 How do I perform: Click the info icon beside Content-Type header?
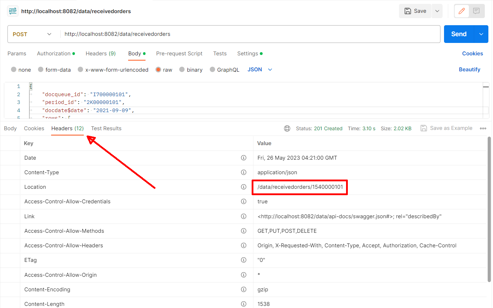click(243, 172)
